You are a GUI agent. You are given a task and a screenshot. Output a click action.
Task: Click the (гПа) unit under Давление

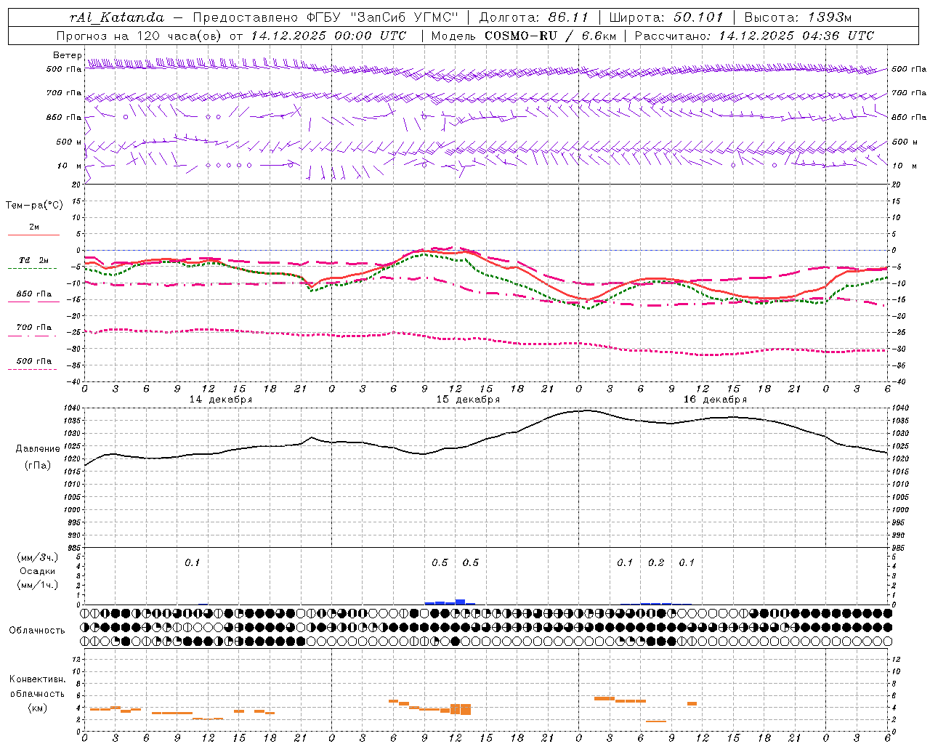coord(38,465)
